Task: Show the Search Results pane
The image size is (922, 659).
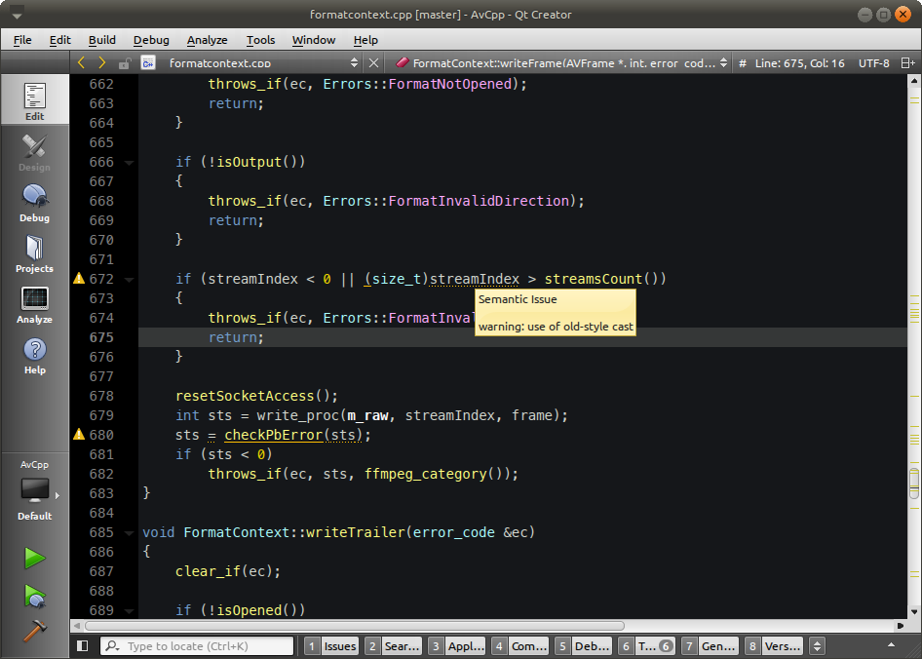Action: [394, 646]
